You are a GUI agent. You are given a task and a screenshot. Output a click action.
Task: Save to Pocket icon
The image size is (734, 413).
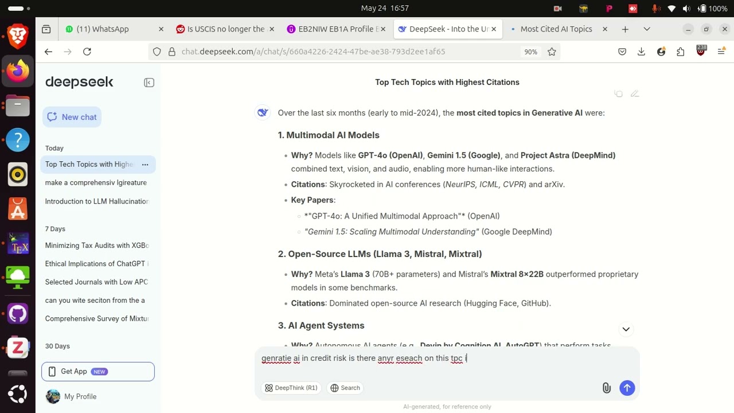(622, 52)
